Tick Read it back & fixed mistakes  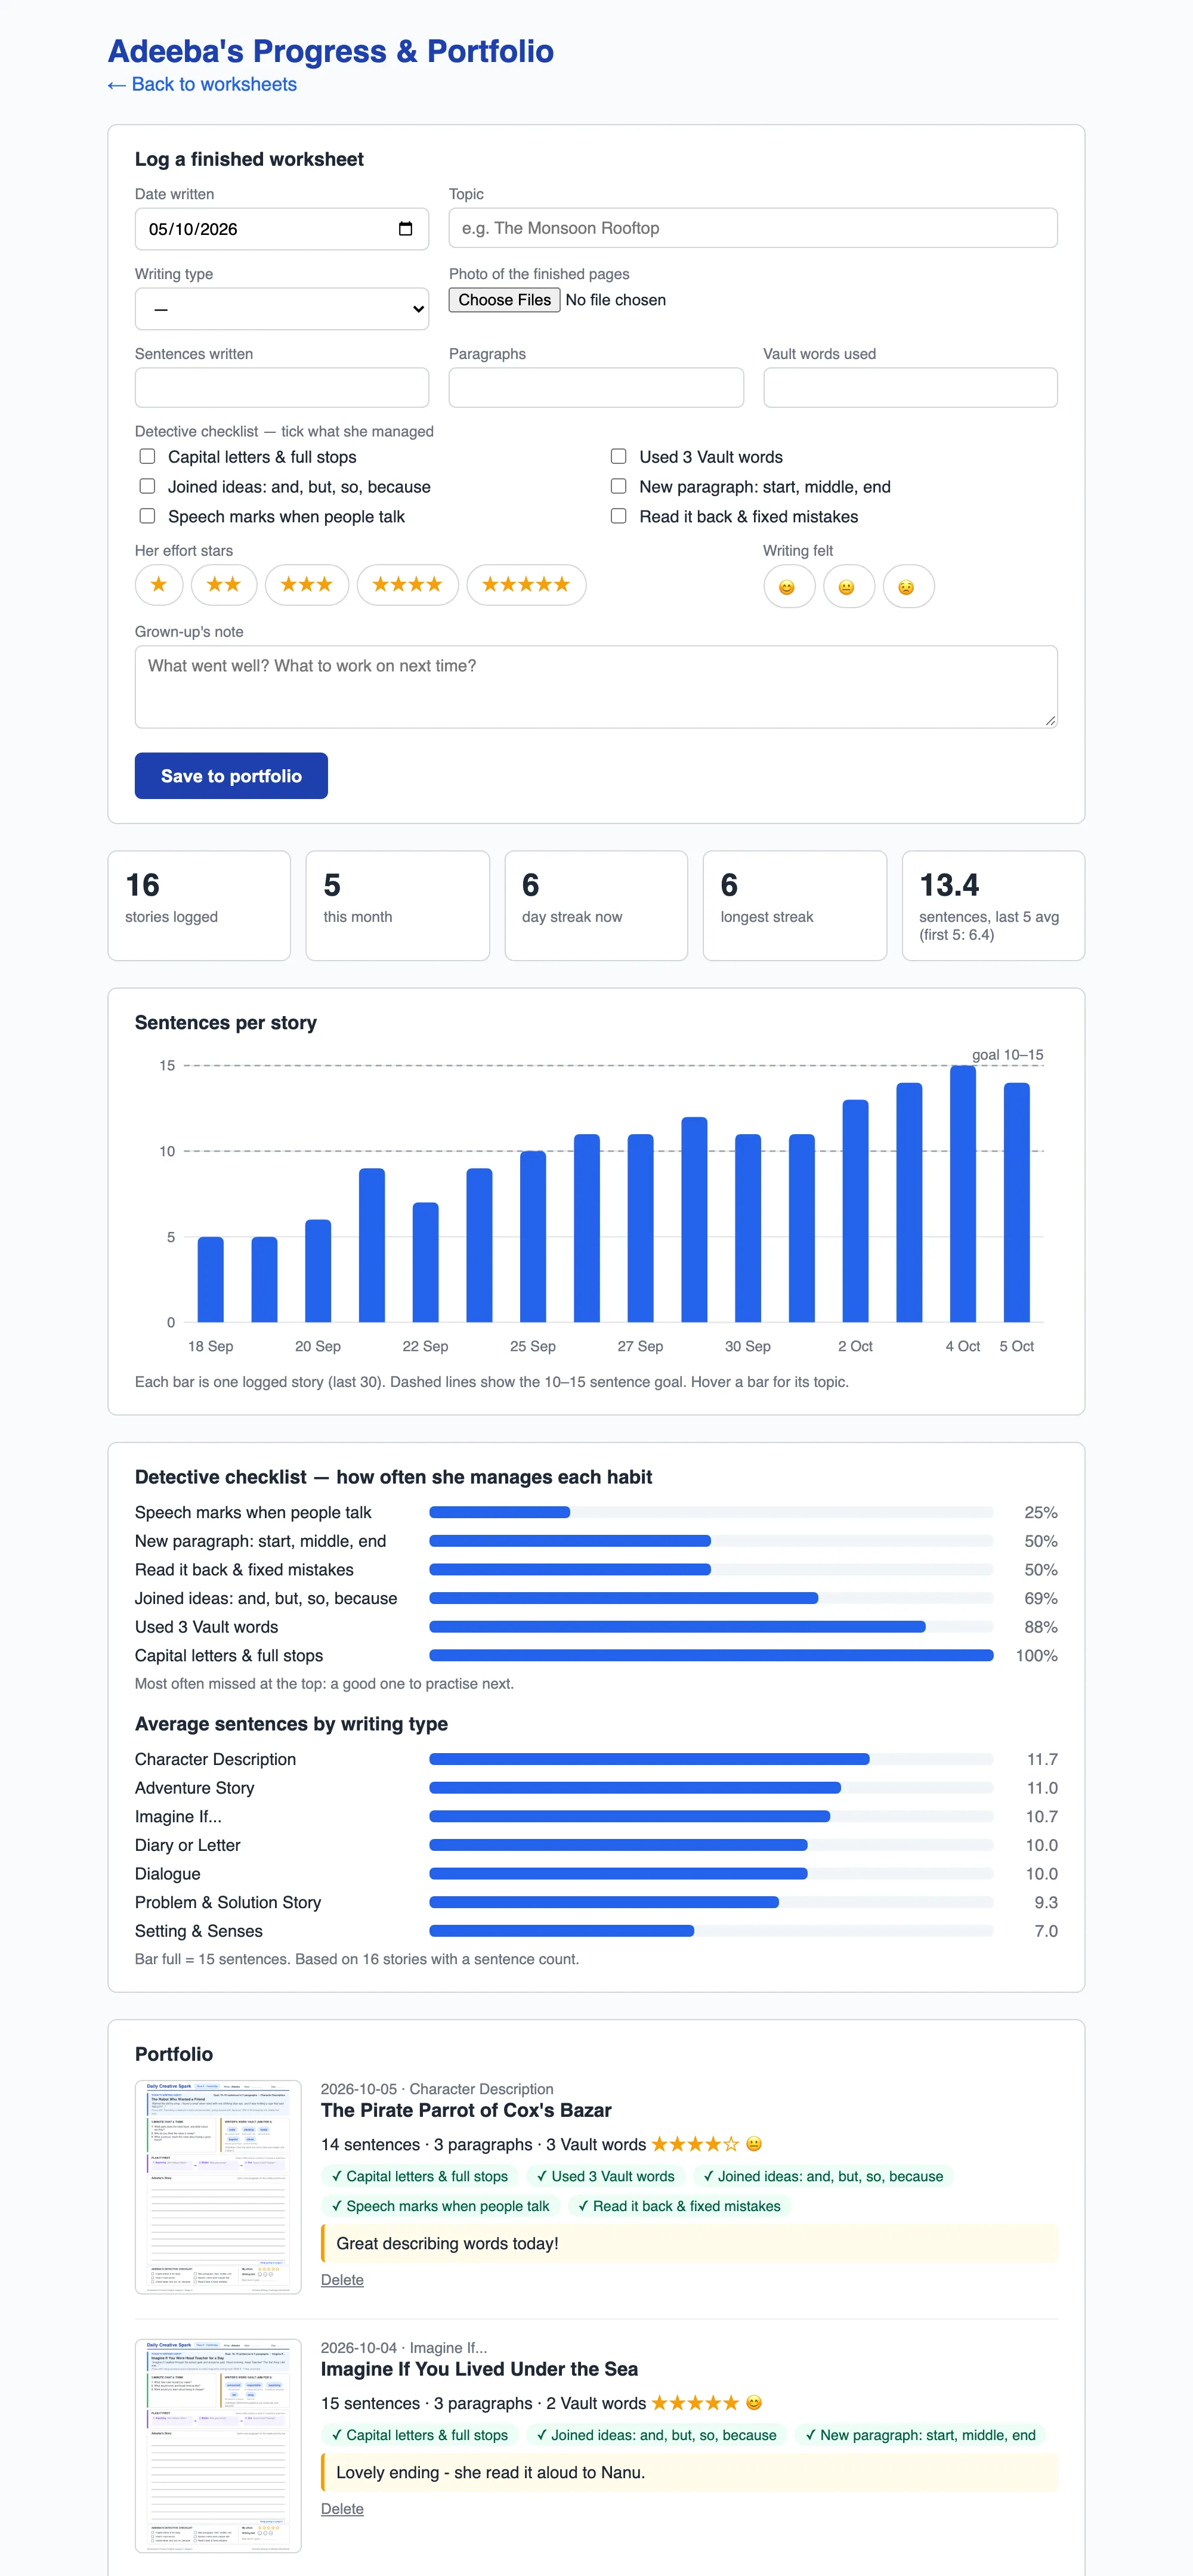click(619, 516)
